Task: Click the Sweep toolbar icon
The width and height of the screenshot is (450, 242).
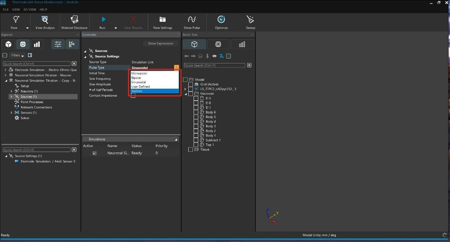Action: (250, 19)
